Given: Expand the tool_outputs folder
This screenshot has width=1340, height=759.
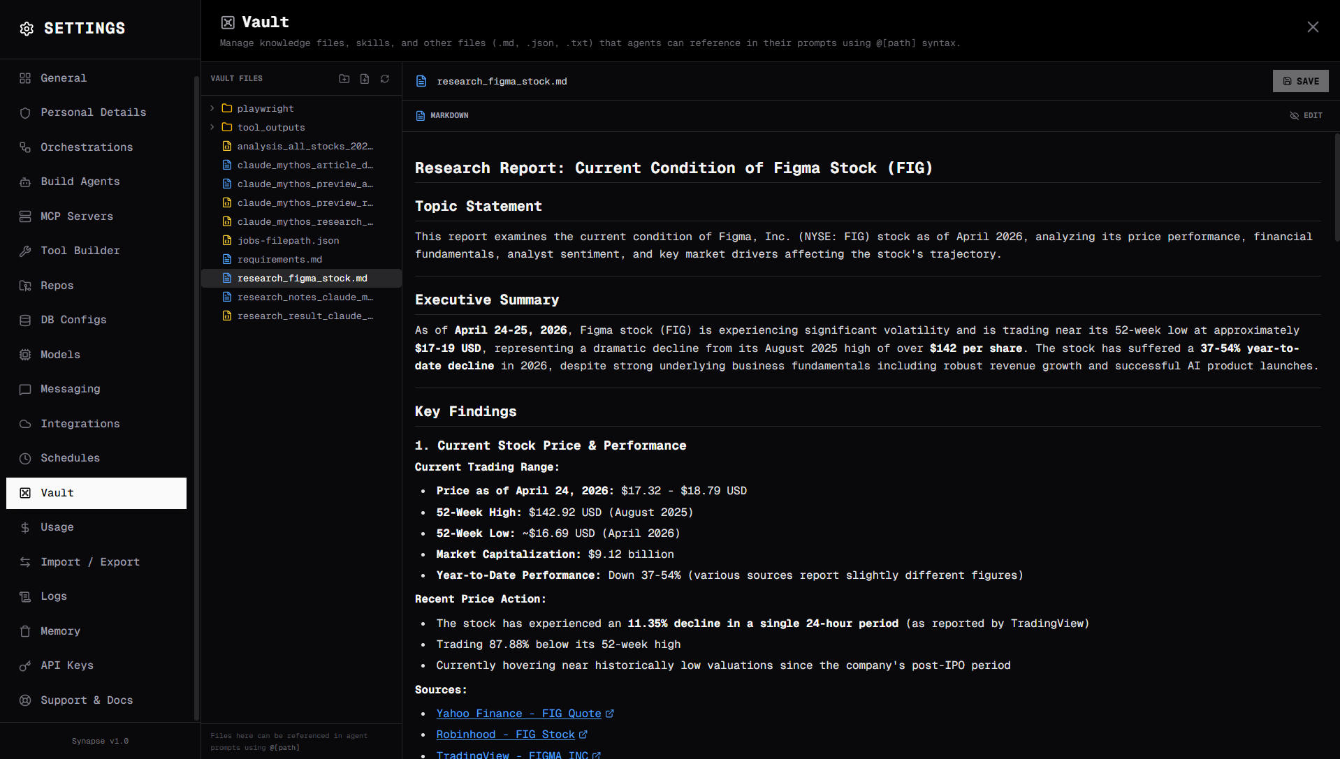Looking at the screenshot, I should pyautogui.click(x=212, y=127).
